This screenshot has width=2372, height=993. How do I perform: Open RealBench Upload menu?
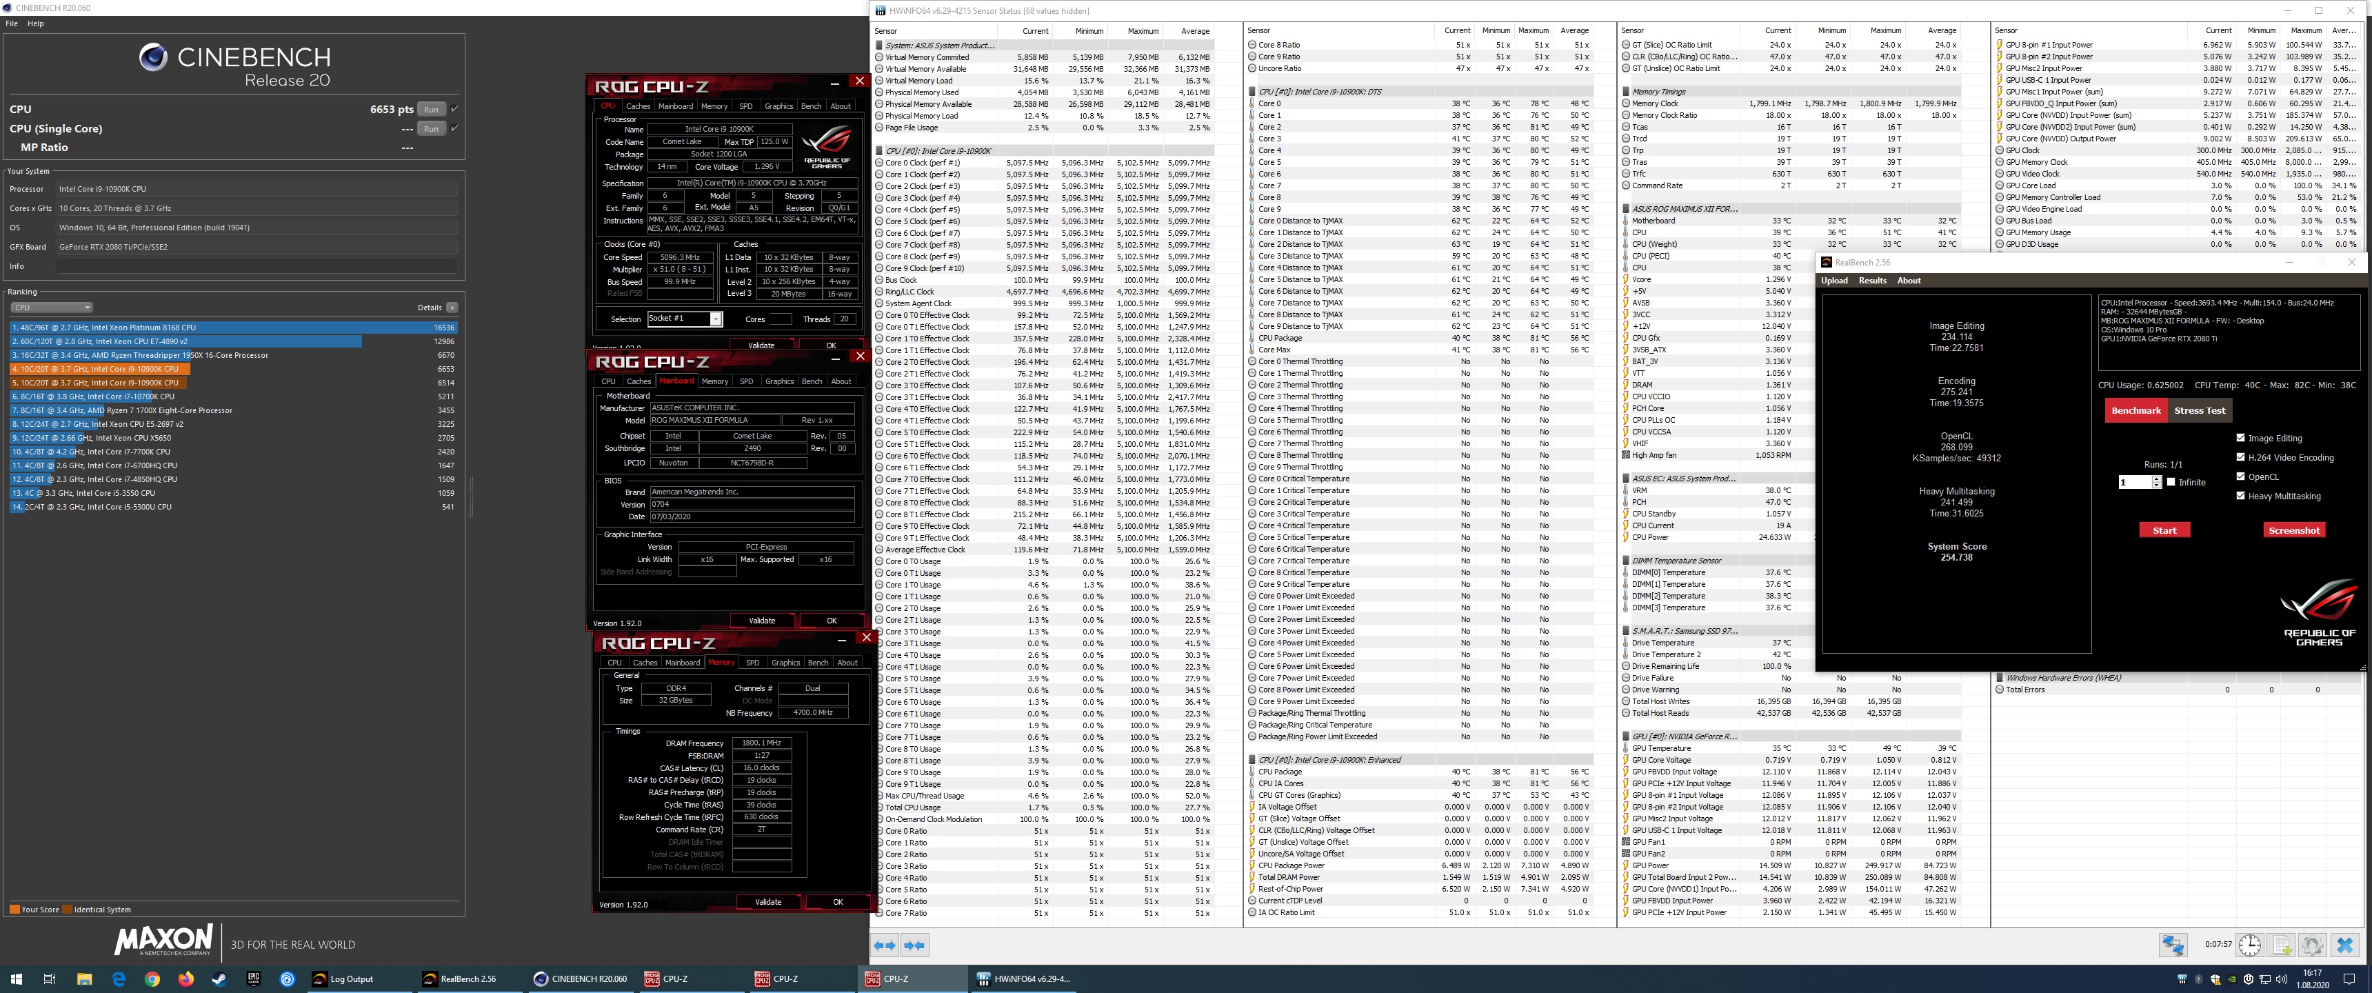click(1834, 280)
